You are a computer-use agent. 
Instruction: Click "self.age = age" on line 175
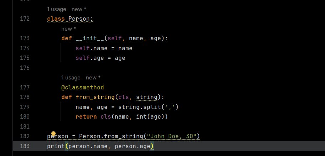(x=100, y=58)
